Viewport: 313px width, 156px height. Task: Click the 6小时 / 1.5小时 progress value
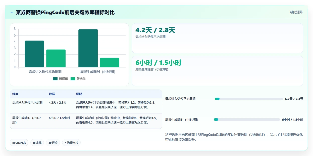tap(292, 120)
